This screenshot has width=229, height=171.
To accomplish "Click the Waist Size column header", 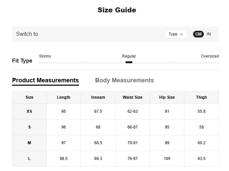I will pyautogui.click(x=132, y=97).
